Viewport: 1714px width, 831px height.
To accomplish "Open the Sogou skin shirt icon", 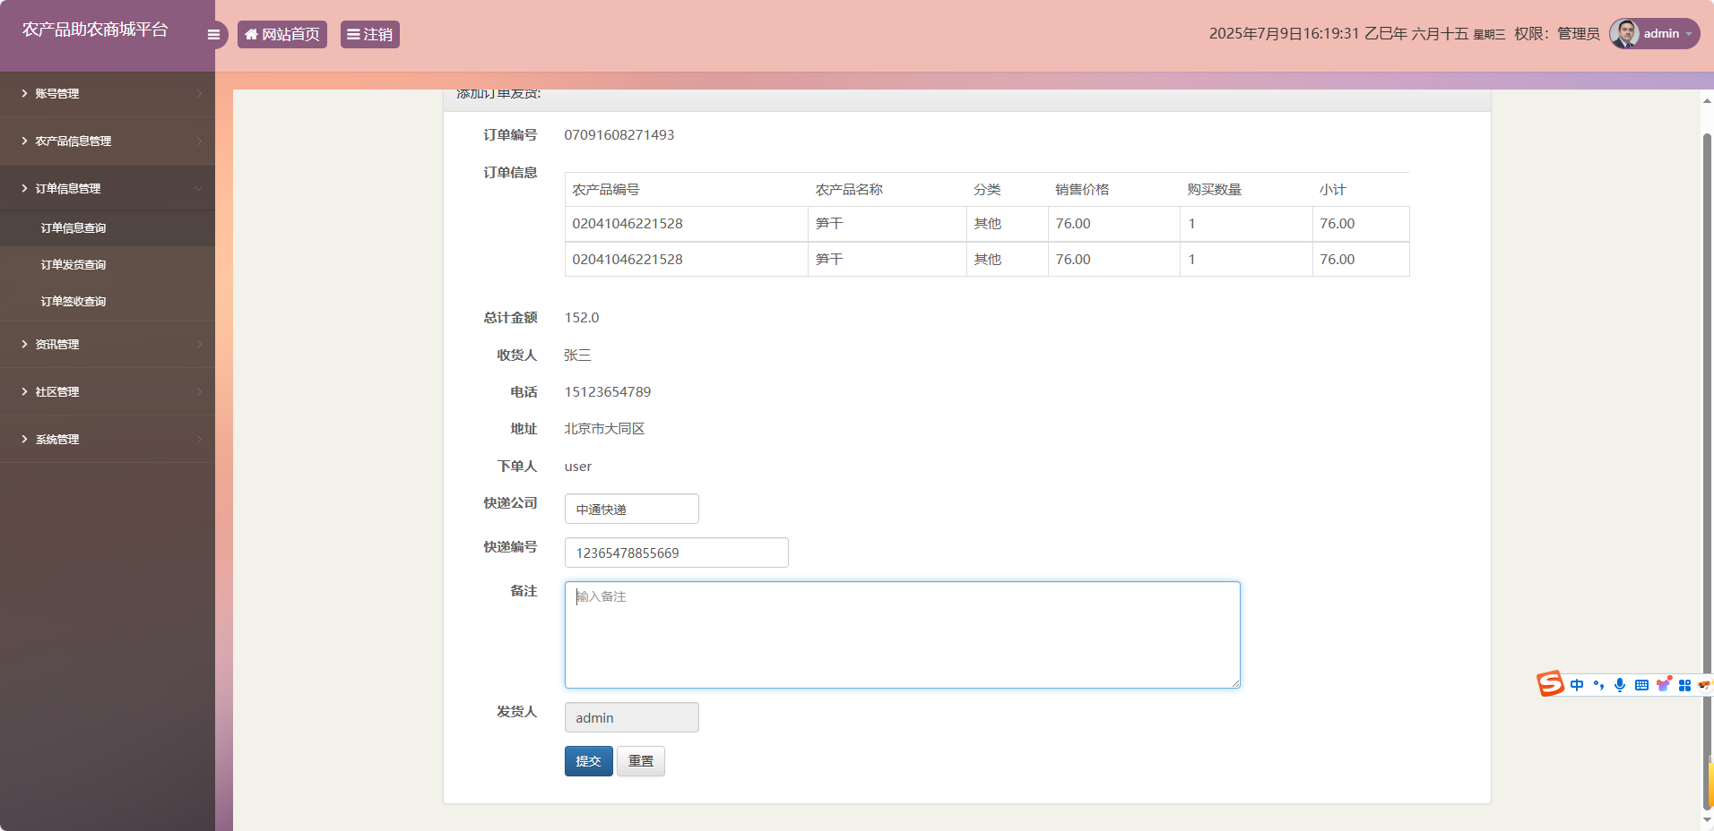I will [x=1664, y=684].
